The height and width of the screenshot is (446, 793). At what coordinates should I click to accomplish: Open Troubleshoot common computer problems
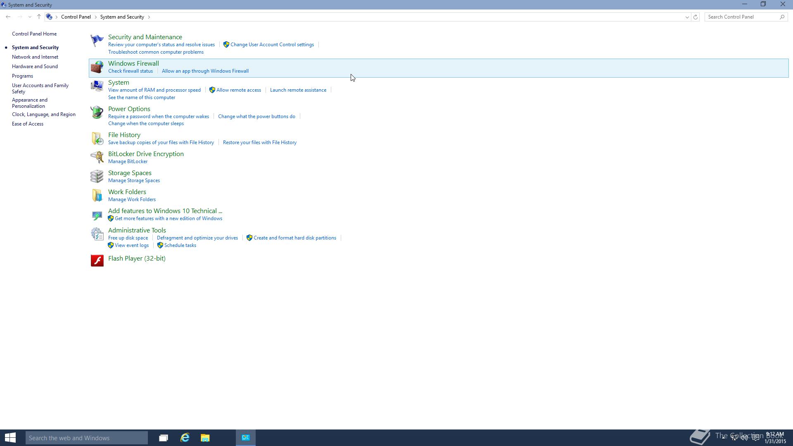click(156, 52)
